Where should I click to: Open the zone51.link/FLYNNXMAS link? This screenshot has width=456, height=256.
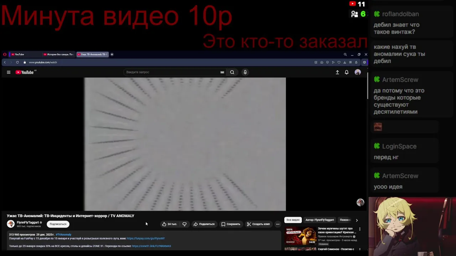(x=151, y=246)
